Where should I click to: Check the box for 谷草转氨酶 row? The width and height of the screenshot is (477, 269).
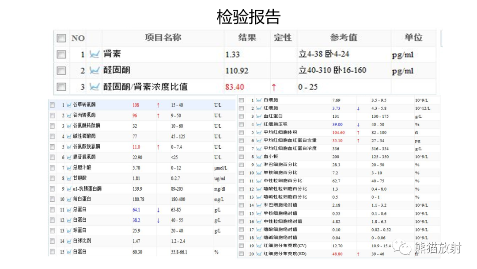52,105
